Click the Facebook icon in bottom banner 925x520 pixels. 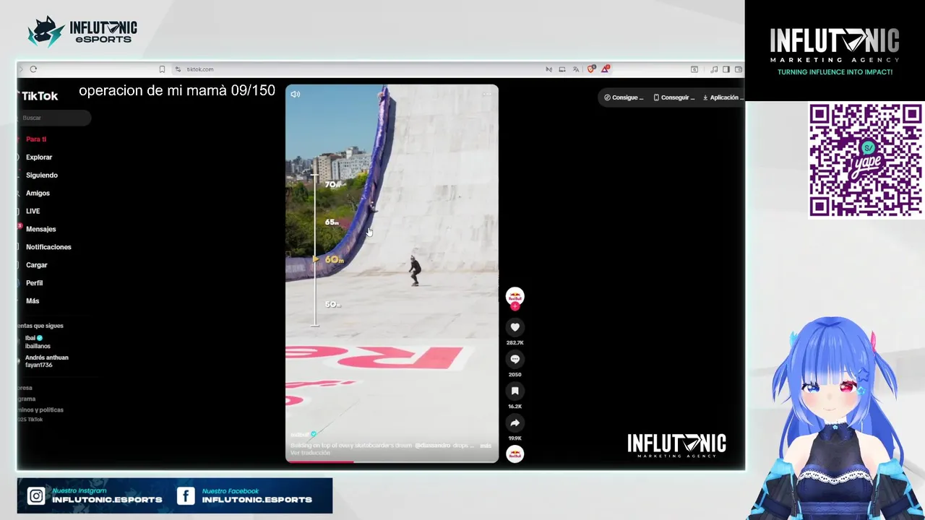point(186,495)
